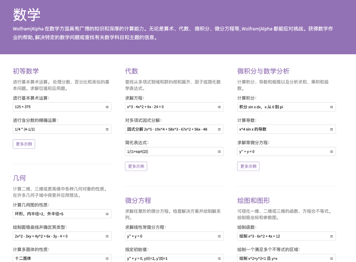Image resolution: width=356 pixels, height=262 pixels.
Task: Open the 初等数学 section heading link
Action: tap(26, 71)
